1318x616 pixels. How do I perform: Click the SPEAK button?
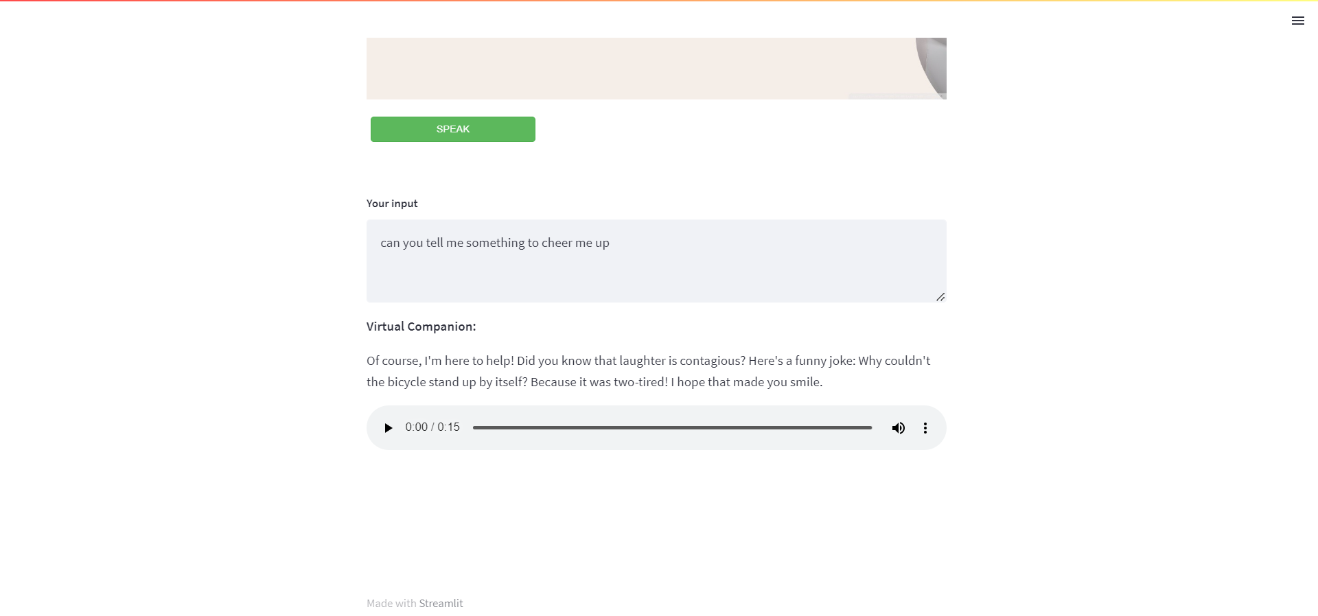(x=452, y=129)
